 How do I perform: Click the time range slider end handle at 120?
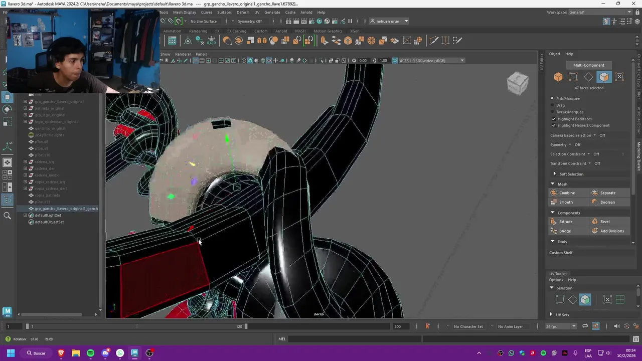[246, 326]
